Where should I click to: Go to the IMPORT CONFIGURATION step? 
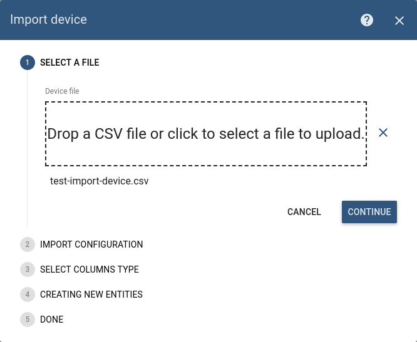[91, 244]
